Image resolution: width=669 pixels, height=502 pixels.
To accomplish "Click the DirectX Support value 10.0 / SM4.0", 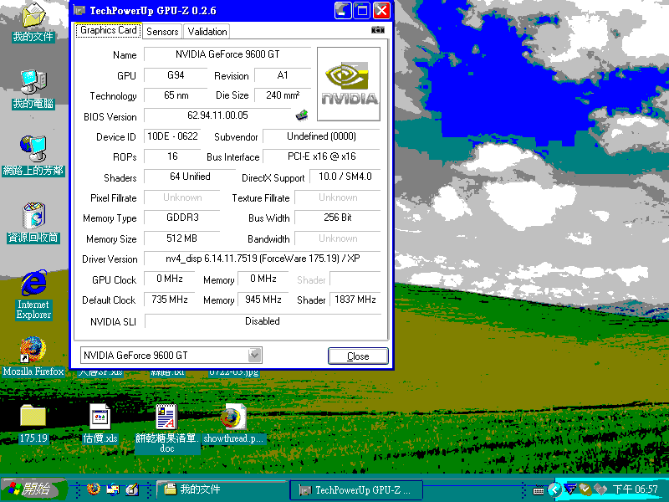I will coord(345,177).
